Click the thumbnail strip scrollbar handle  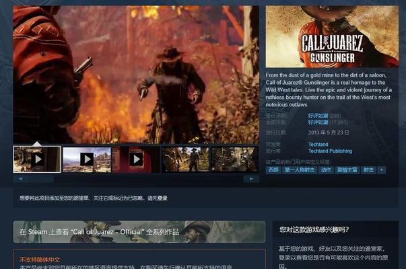click(x=40, y=179)
